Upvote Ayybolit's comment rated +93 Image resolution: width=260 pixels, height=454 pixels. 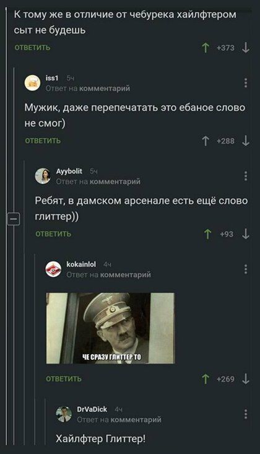pos(207,234)
